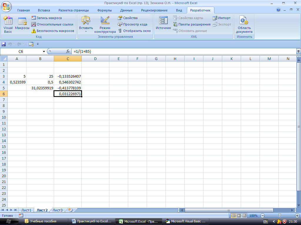This screenshot has height=225, width=301.
Task: Save workbook via quick access toolbar
Action: tap(4, 44)
